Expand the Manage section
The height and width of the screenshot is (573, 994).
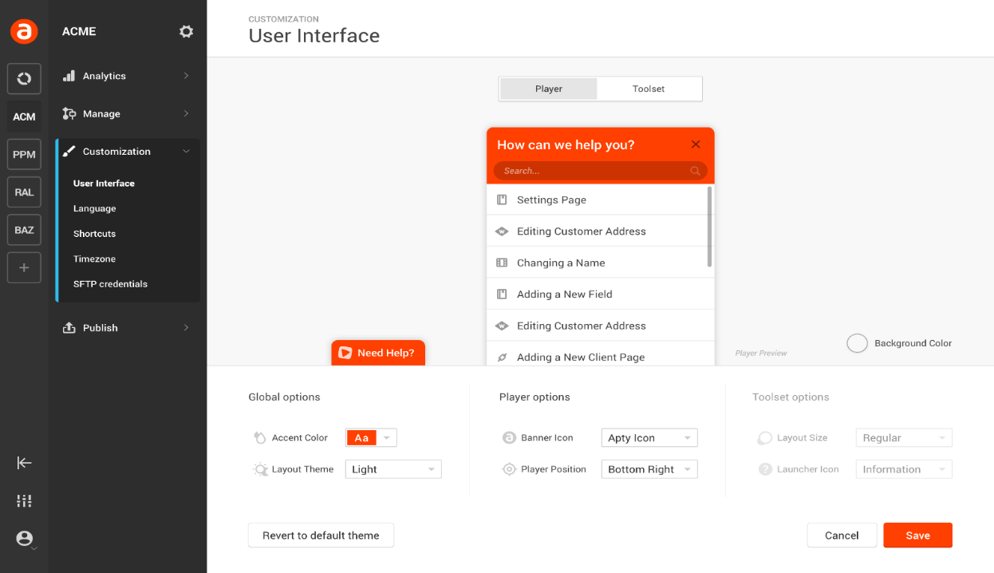pos(102,113)
